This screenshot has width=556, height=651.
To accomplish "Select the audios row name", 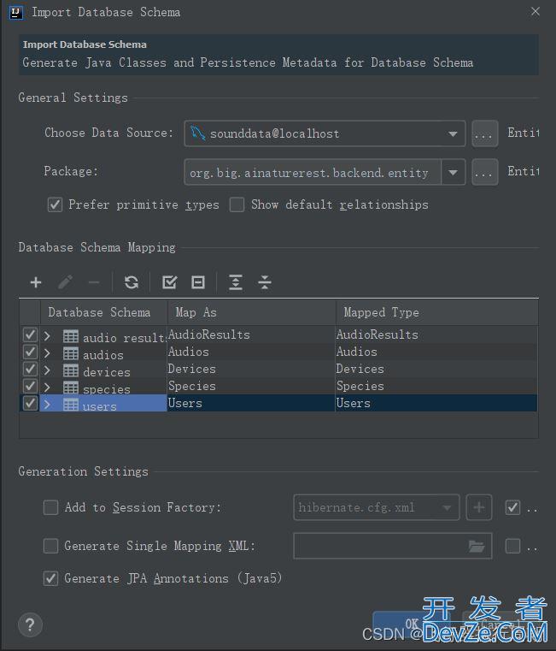I will pyautogui.click(x=103, y=355).
